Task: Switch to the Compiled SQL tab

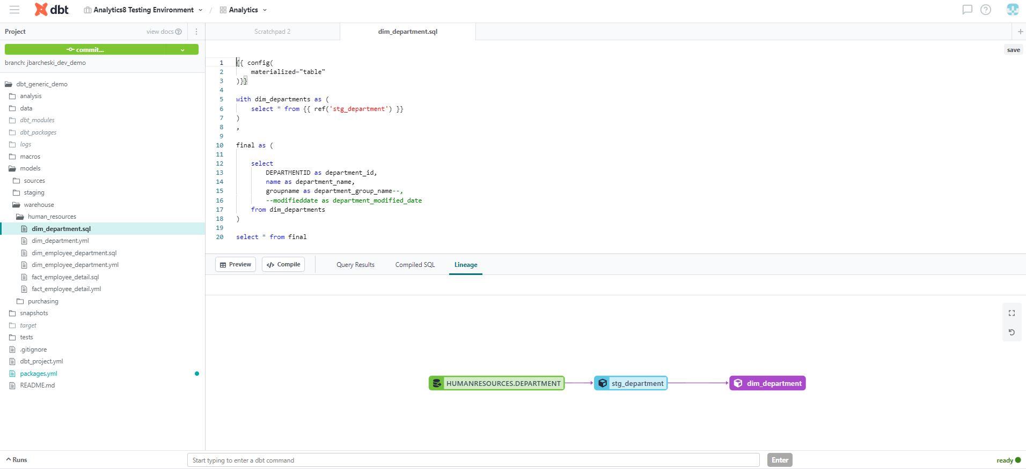Action: (x=415, y=265)
